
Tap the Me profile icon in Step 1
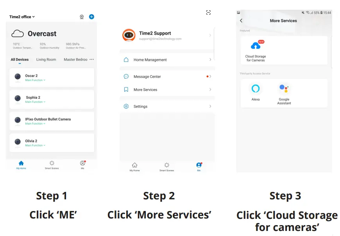82,163
